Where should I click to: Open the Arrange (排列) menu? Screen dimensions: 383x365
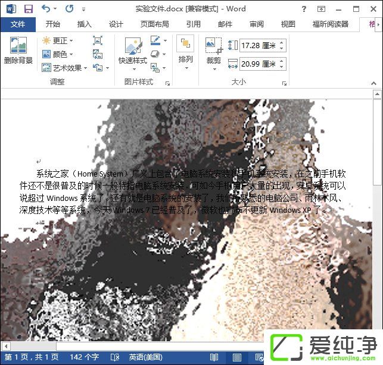click(185, 50)
